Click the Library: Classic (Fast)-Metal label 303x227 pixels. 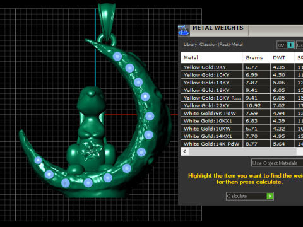[x=213, y=45]
